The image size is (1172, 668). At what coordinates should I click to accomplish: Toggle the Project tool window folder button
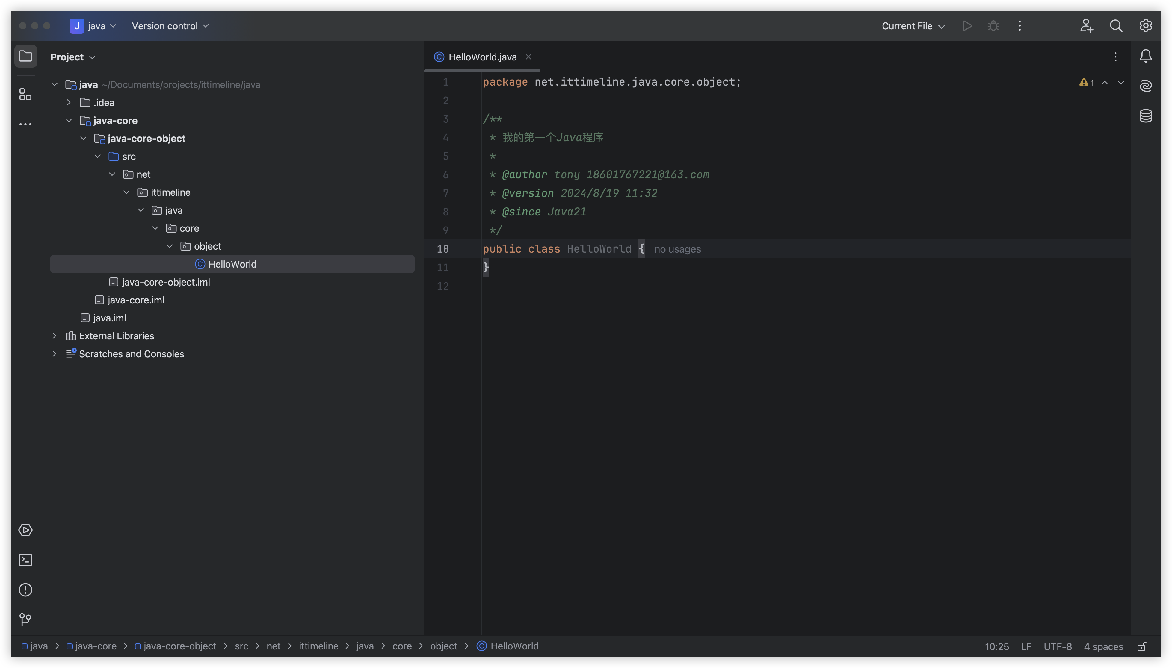click(25, 56)
